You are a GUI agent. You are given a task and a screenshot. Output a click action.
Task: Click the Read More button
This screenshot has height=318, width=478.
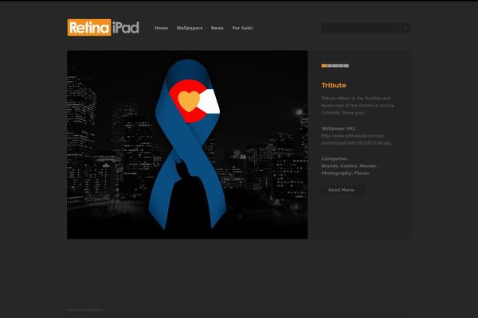(x=343, y=190)
